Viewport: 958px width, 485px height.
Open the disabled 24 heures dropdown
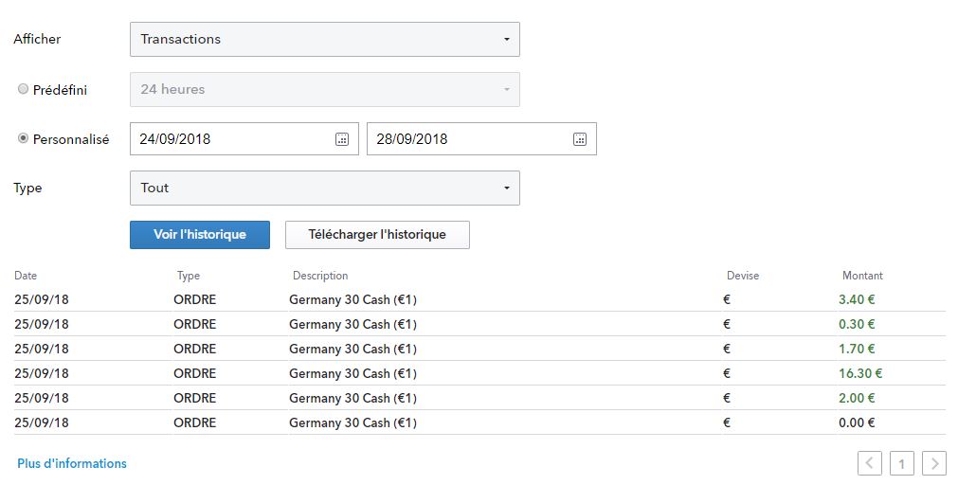[324, 89]
